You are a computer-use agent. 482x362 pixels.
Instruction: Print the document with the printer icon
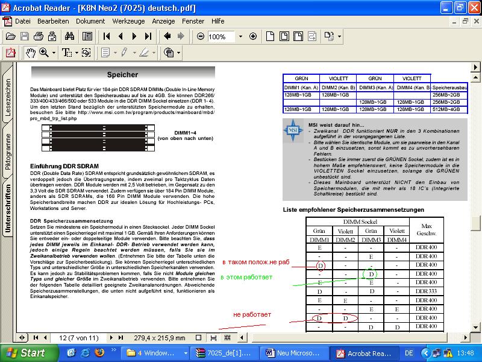click(39, 36)
